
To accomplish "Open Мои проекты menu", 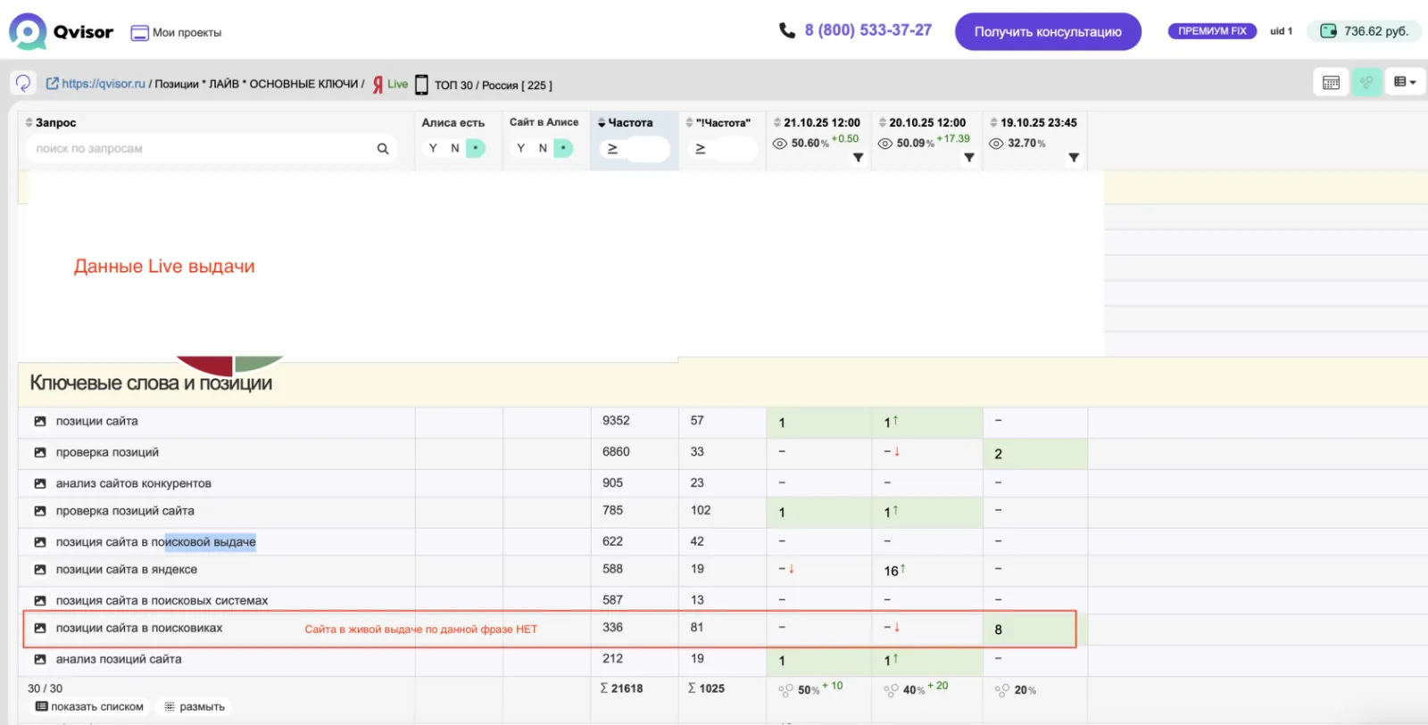I will (177, 32).
